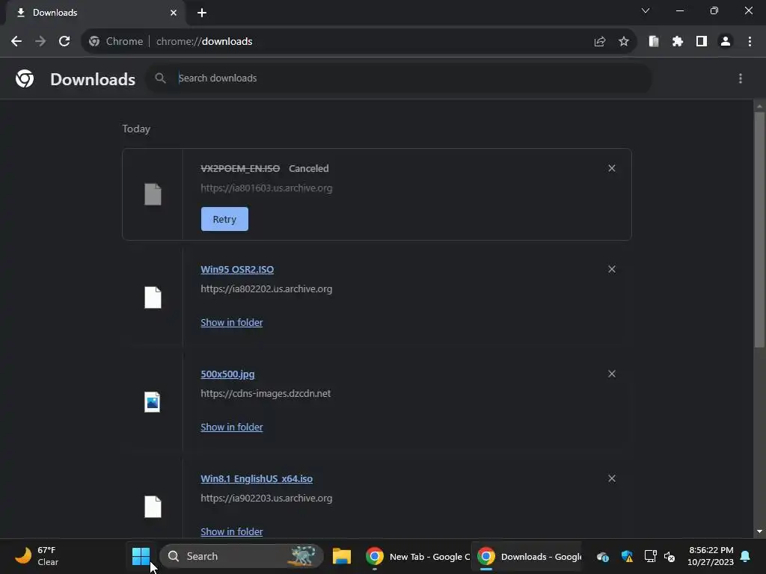
Task: Open the clock showing 8:56:22 PM
Action: click(x=711, y=556)
